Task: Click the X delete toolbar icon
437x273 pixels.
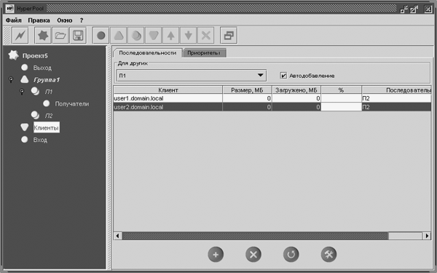Action: point(206,36)
